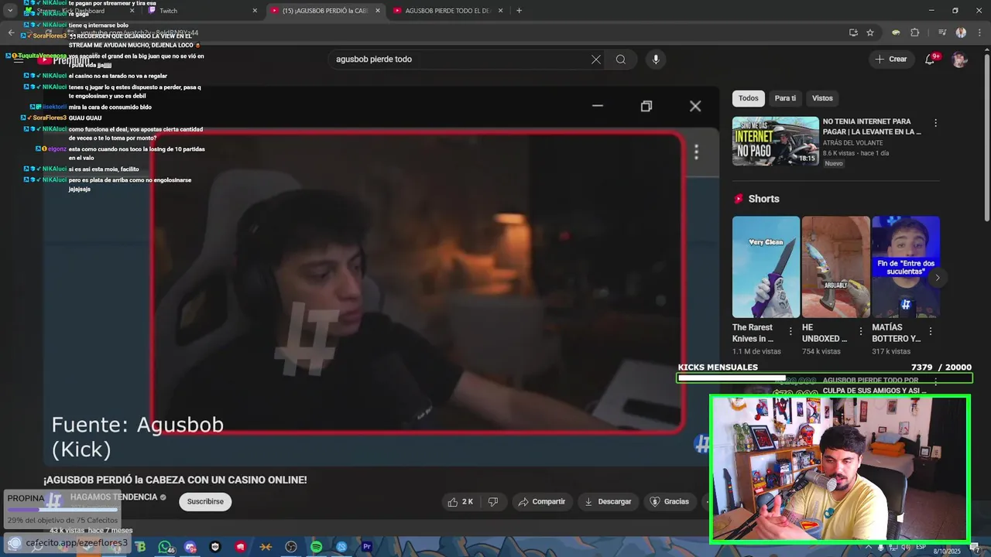Screen dimensions: 991x557
Task: Click the Suscribirse button
Action: point(205,501)
